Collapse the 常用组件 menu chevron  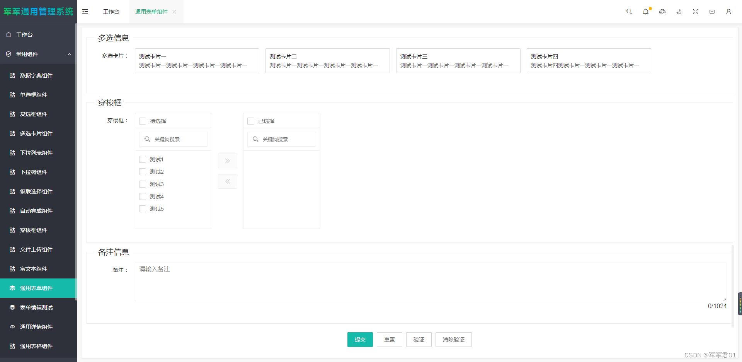pyautogui.click(x=70, y=54)
